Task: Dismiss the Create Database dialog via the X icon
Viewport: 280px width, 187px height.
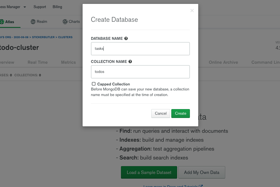Action: (192, 11)
